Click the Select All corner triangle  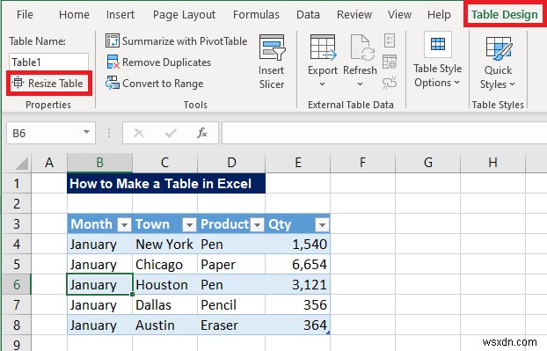click(22, 164)
